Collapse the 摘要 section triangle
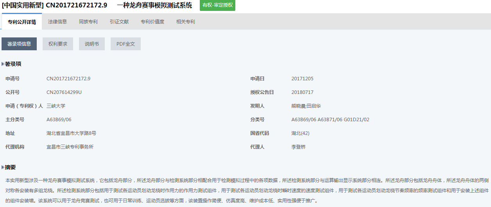This screenshot has width=491, height=207. point(3,167)
